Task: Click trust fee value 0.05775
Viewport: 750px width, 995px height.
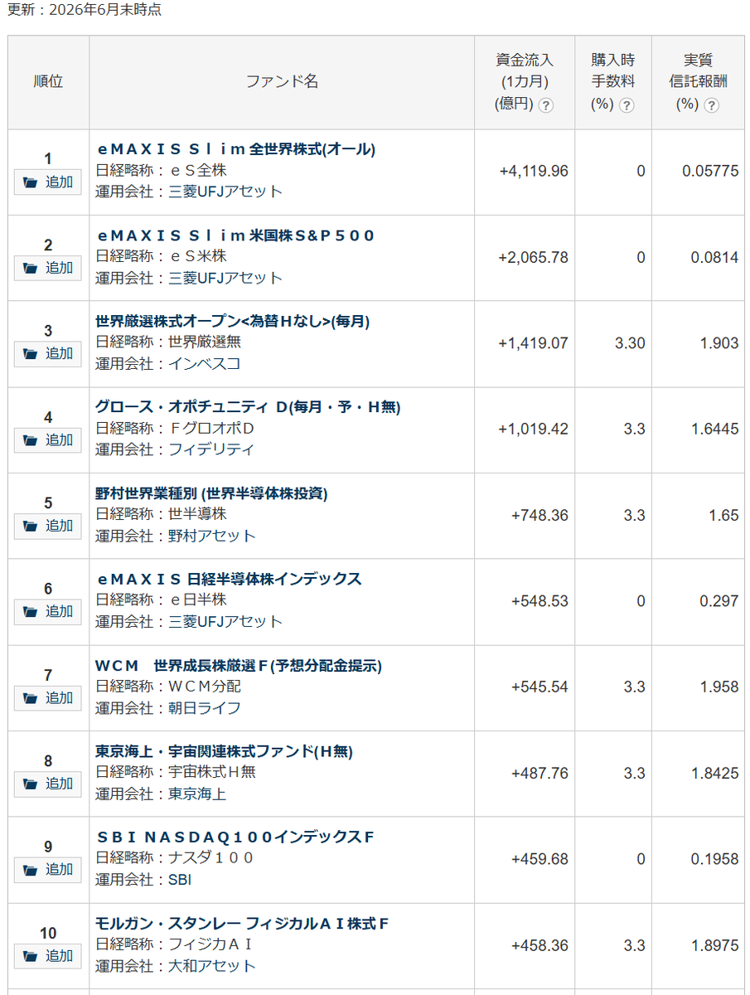Action: click(710, 172)
